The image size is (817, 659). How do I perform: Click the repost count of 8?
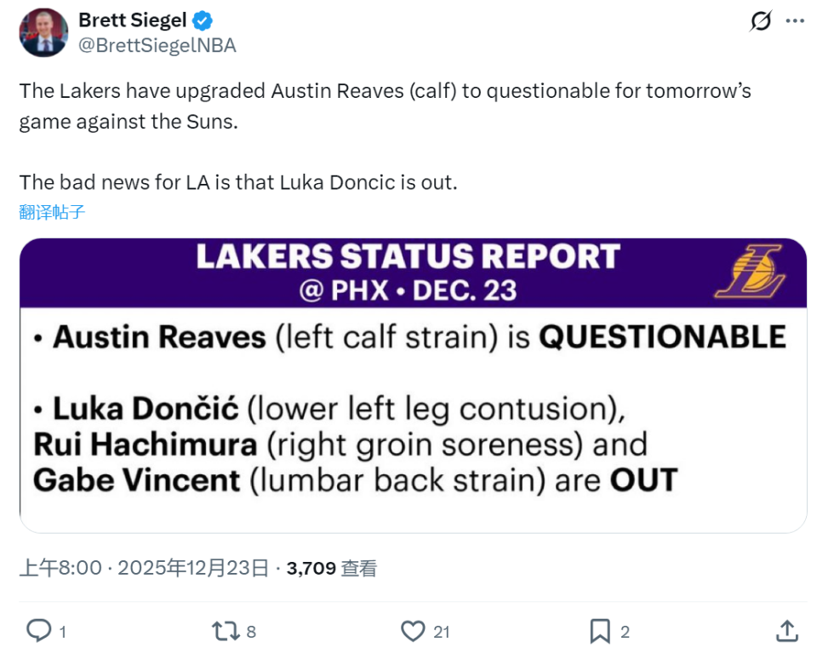tap(251, 632)
